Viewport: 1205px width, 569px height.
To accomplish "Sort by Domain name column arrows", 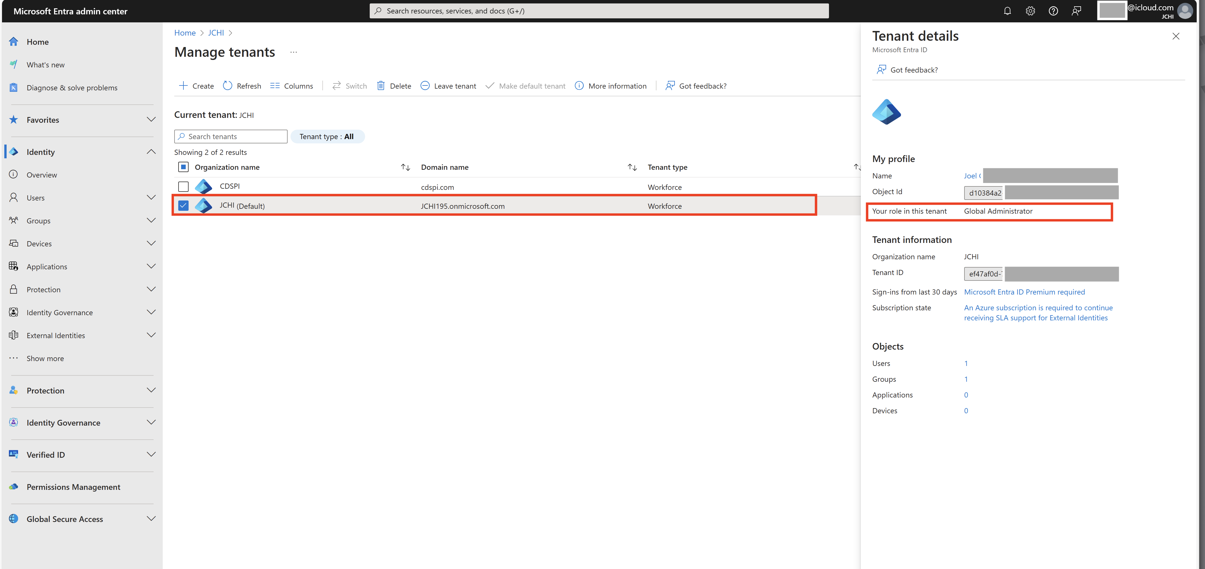I will pyautogui.click(x=632, y=167).
